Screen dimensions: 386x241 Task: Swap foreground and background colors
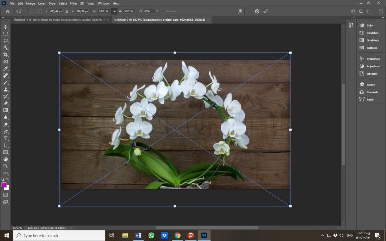pyautogui.click(x=8, y=179)
